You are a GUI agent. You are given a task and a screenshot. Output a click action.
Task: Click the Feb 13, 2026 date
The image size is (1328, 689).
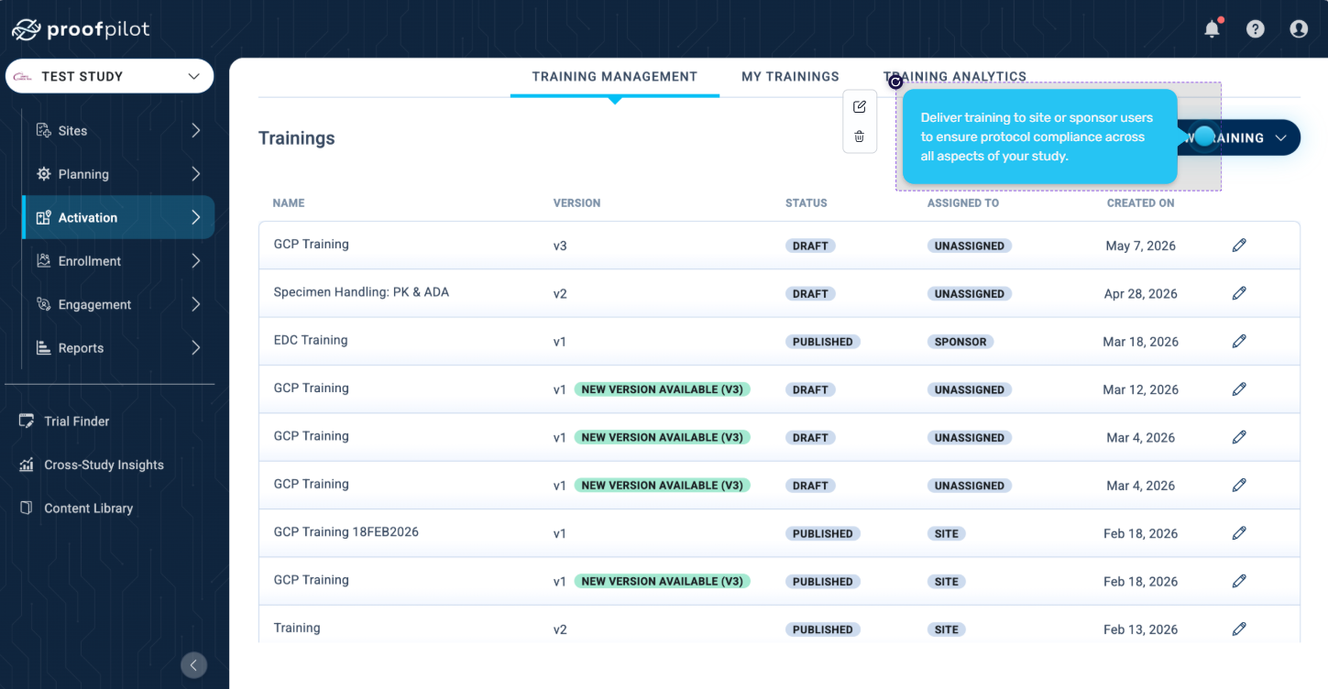pos(1141,629)
